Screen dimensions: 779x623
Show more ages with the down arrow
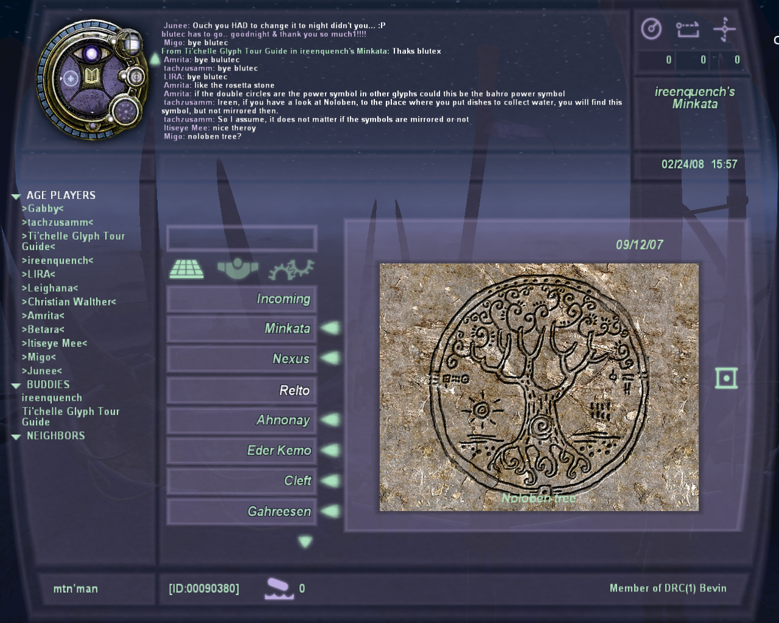point(306,541)
